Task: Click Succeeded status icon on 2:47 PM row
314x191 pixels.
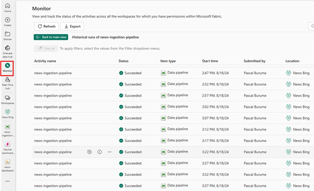Action: pos(121,73)
